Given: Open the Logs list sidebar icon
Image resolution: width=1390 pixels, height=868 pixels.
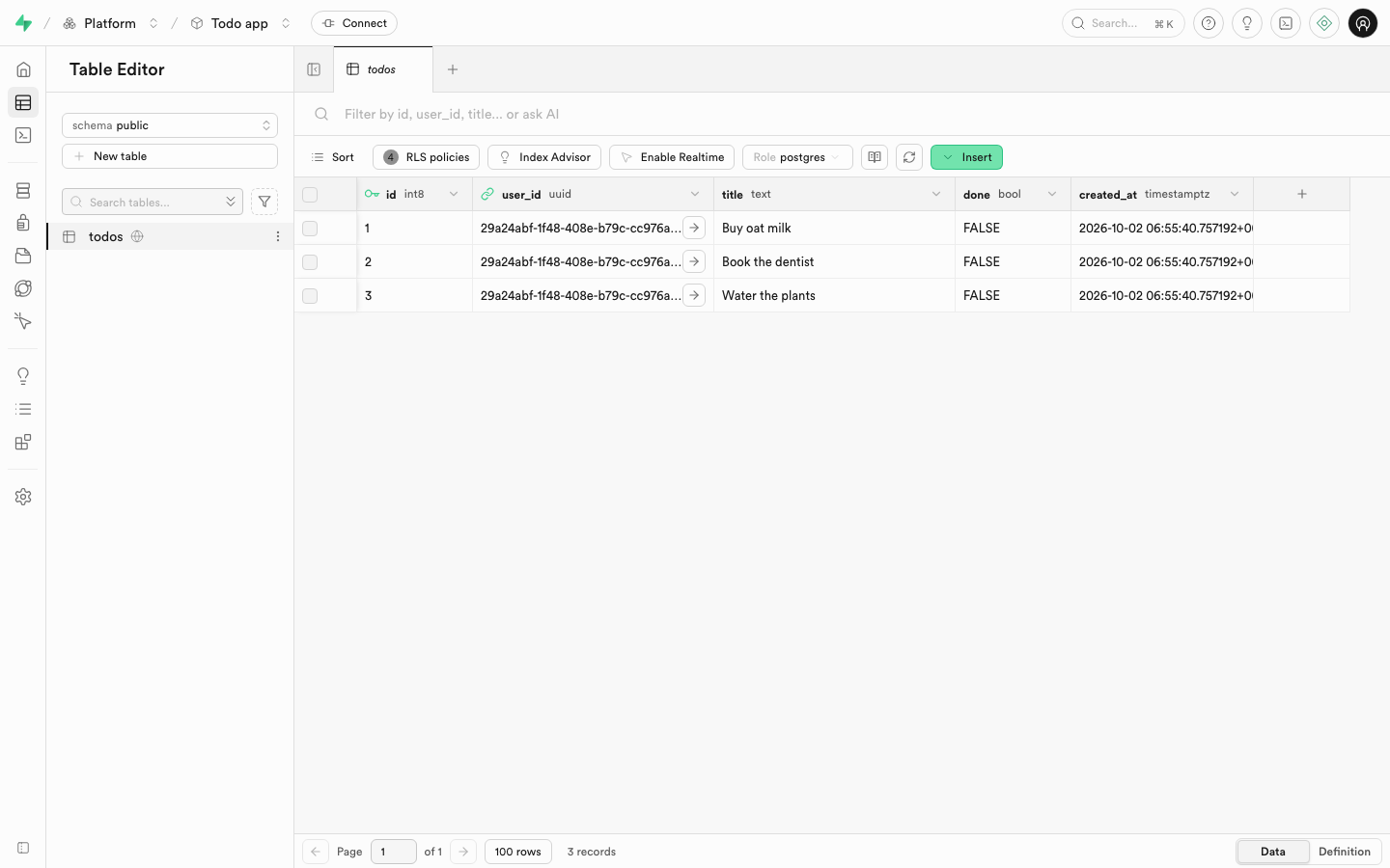Looking at the screenshot, I should tap(23, 409).
